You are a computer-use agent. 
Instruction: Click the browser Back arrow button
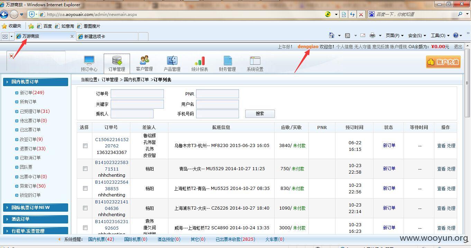pyautogui.click(x=4, y=14)
